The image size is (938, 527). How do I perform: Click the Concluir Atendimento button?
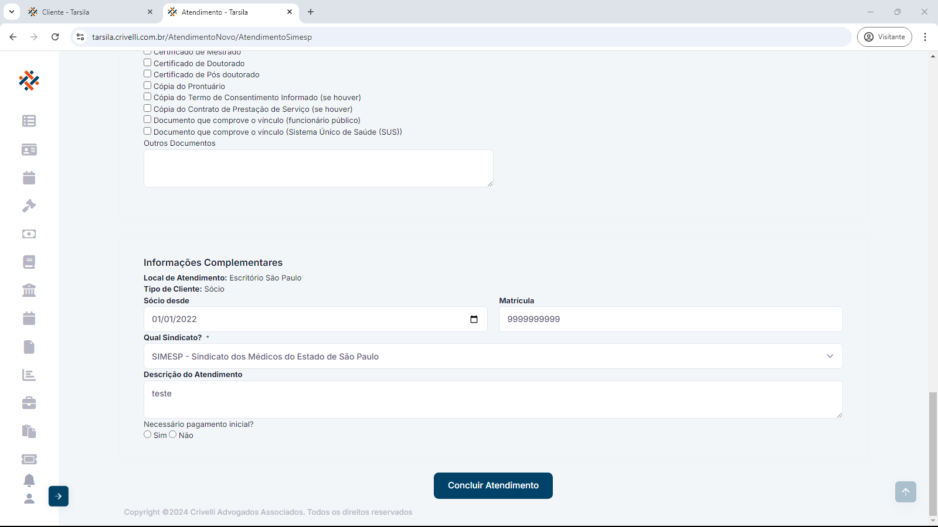493,485
